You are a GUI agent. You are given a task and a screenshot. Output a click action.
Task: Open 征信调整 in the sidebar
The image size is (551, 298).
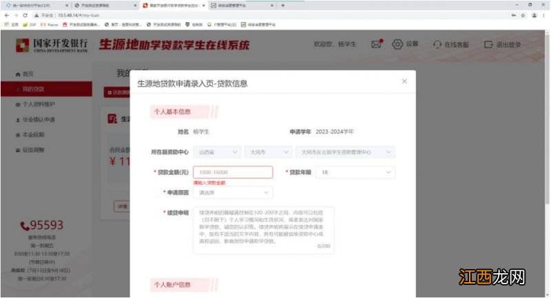[x=33, y=150]
